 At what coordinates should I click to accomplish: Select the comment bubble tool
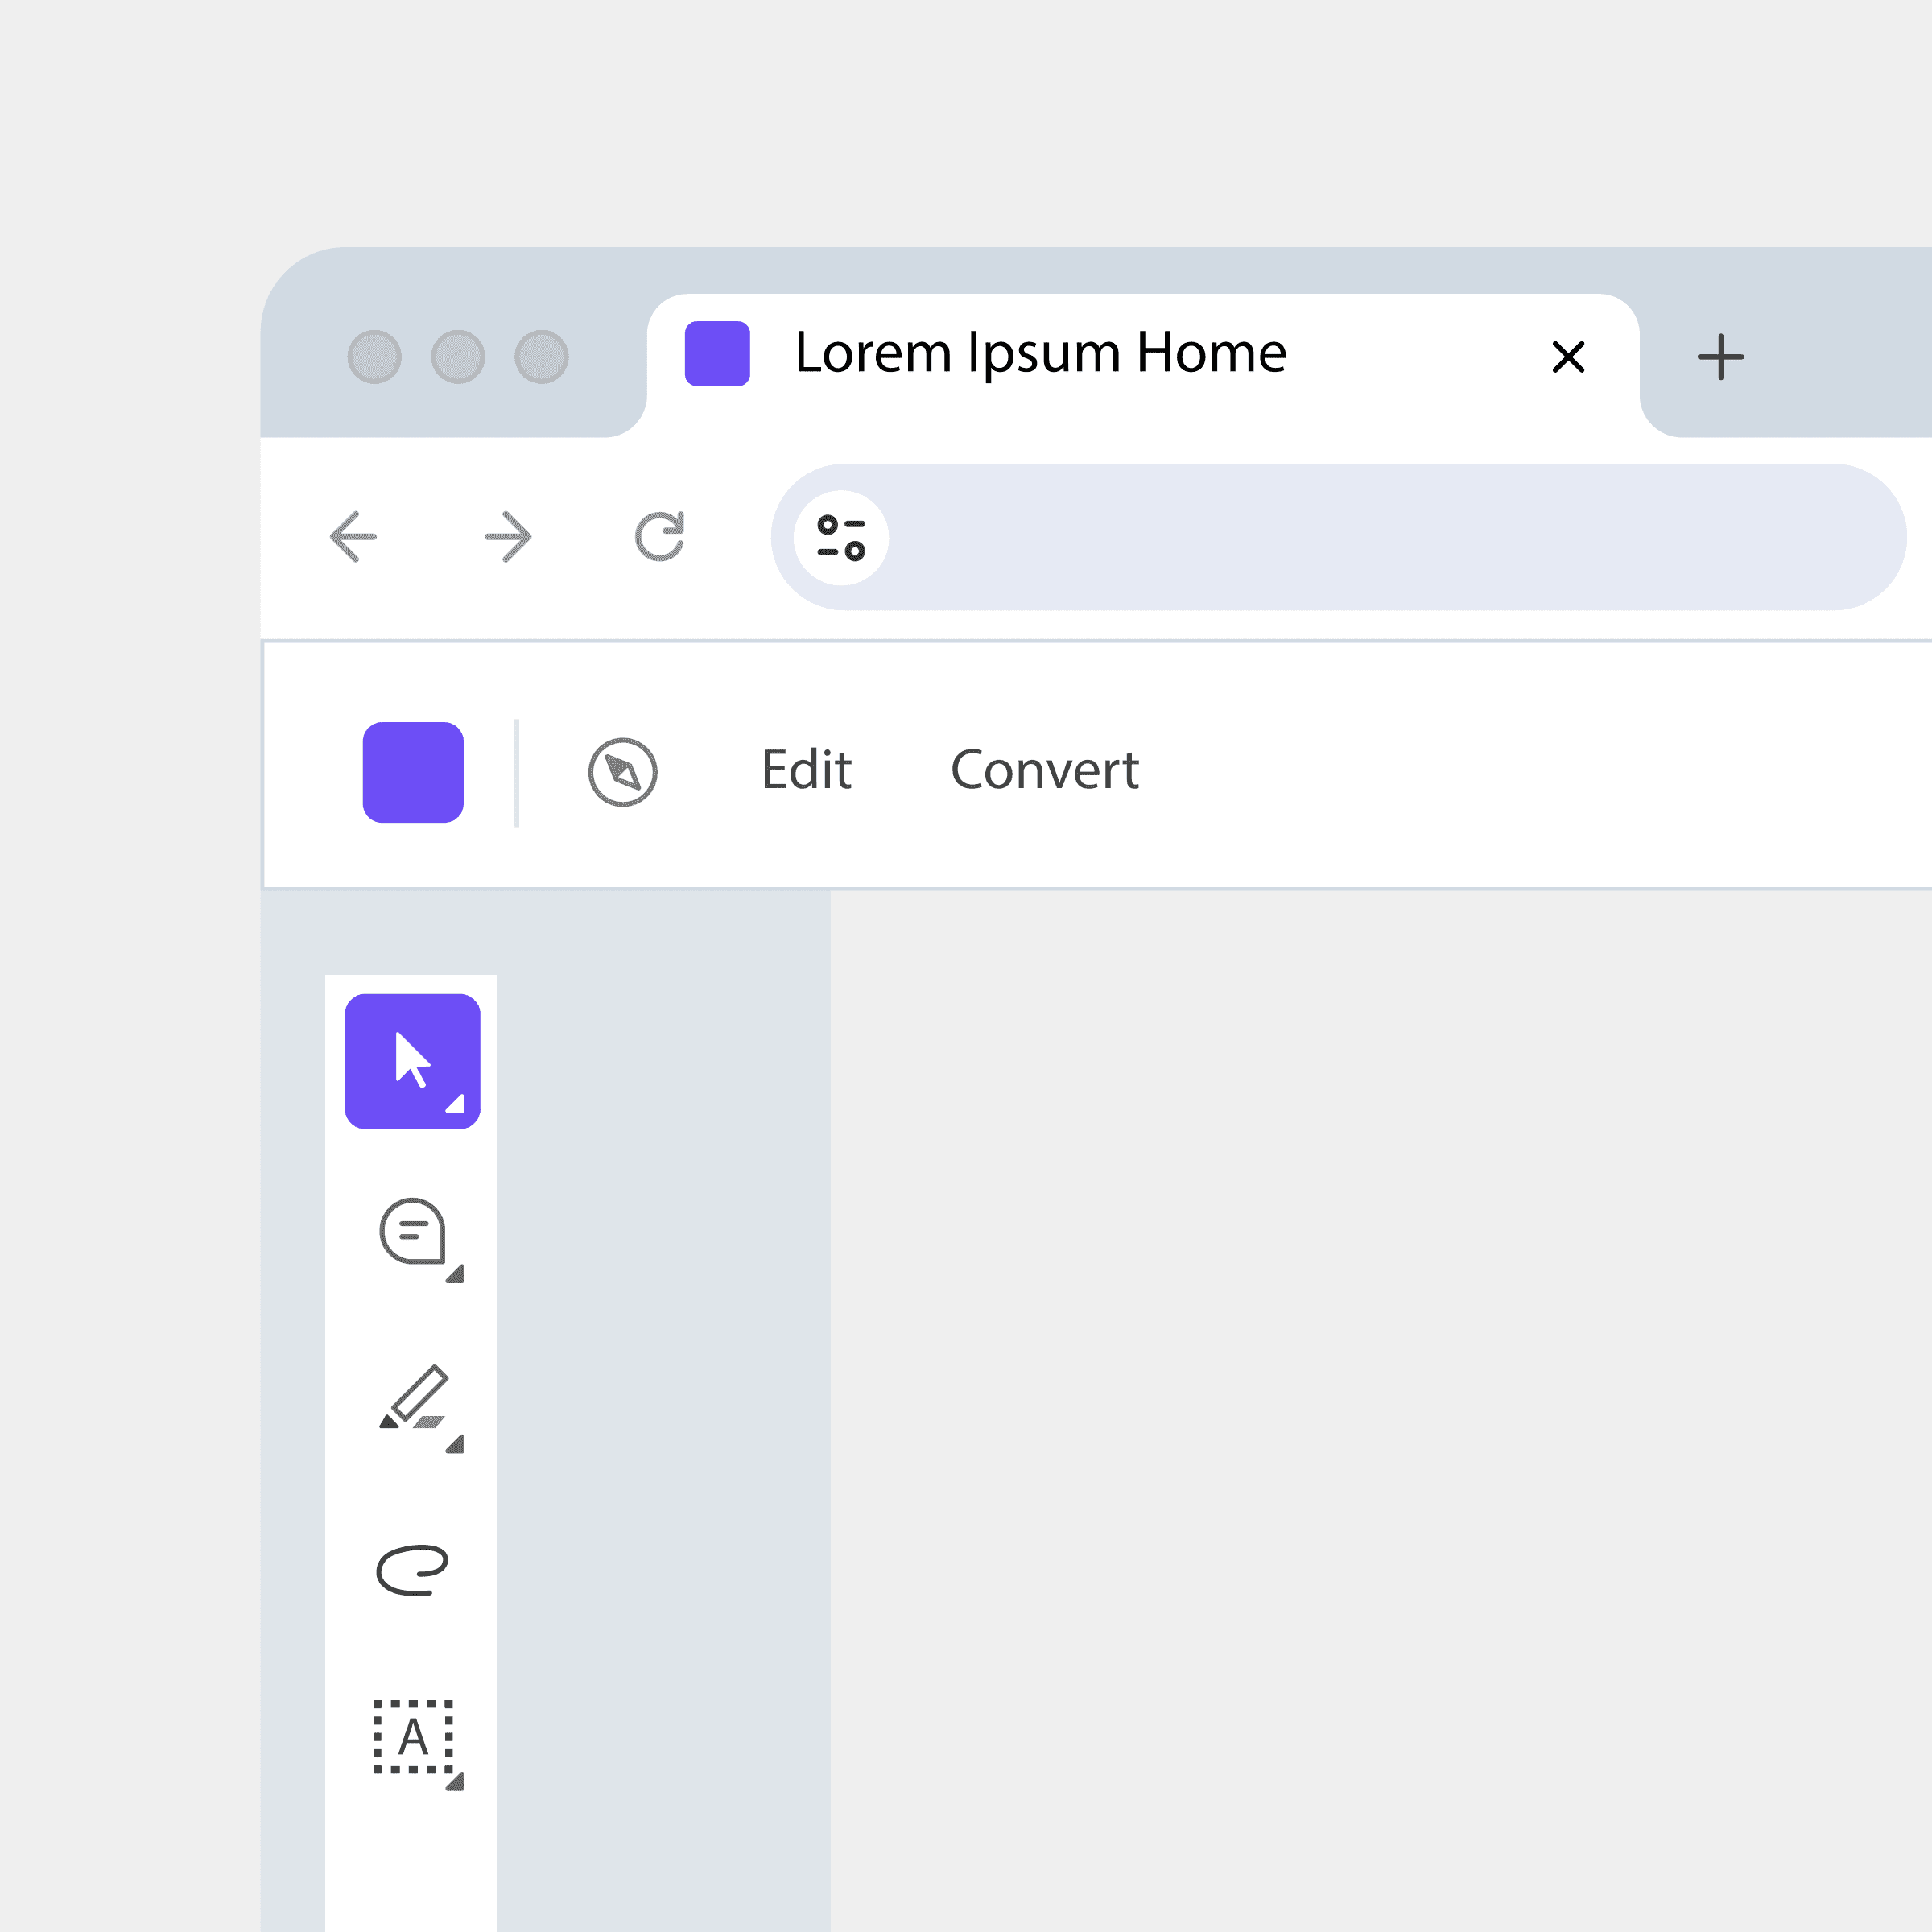[411, 1231]
